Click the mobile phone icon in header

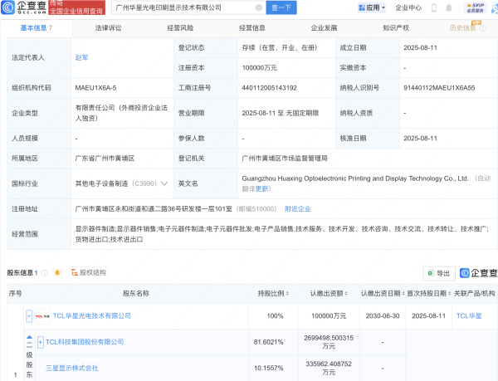click(434, 7)
